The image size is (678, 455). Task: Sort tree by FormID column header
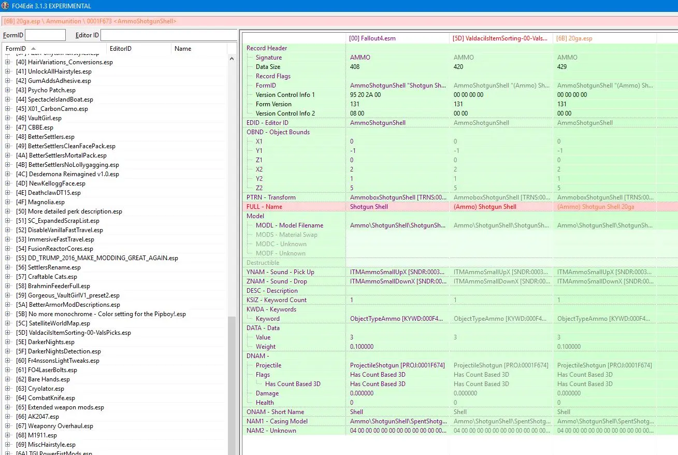click(54, 49)
